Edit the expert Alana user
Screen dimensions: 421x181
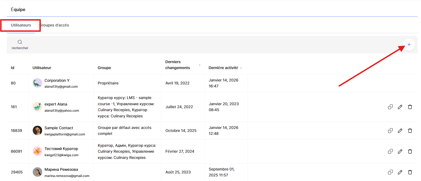[400, 107]
